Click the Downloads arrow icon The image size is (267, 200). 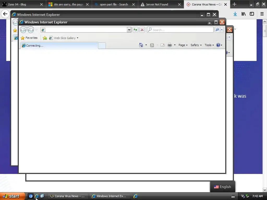point(235,14)
